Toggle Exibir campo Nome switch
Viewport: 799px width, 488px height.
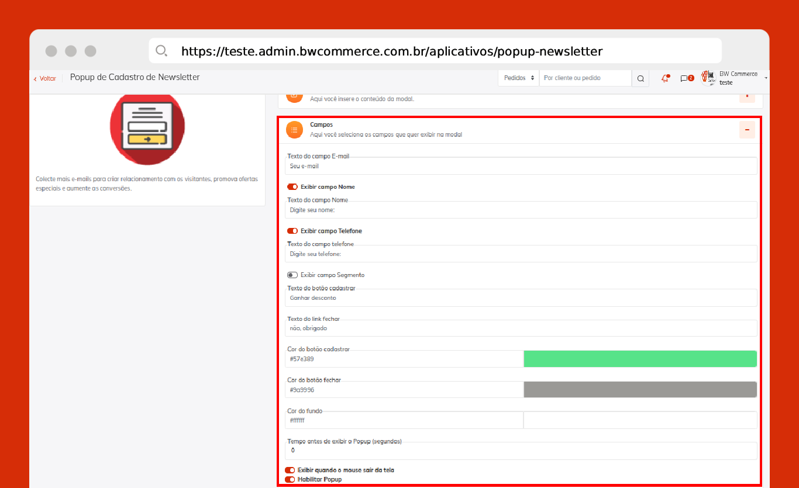[x=292, y=187]
